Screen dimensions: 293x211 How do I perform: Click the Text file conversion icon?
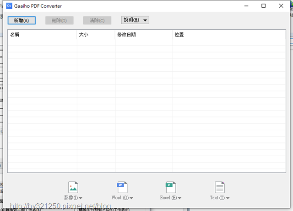coord(220,187)
